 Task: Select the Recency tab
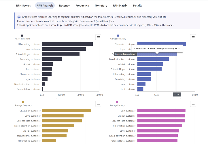pyautogui.click(x=64, y=5)
